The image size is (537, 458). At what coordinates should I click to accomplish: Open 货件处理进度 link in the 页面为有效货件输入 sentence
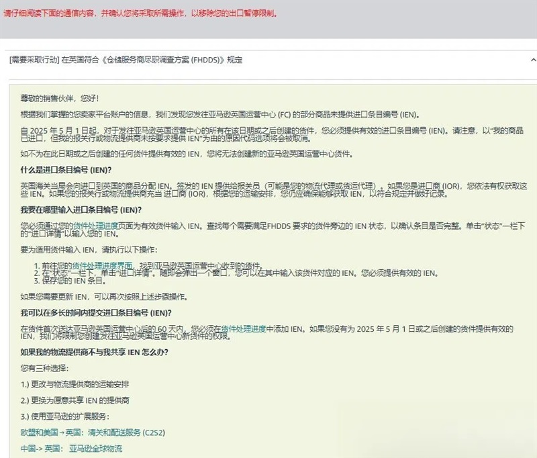(96, 227)
